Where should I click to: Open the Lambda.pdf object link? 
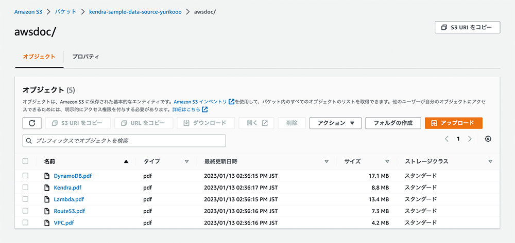pyautogui.click(x=69, y=199)
